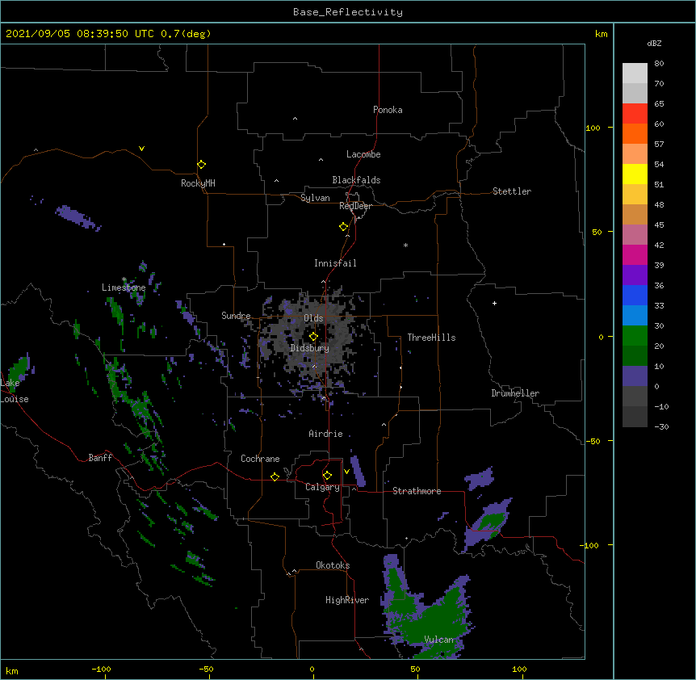Click the dBZ legend heading
Viewport: 696px width, 680px height.
pos(654,43)
